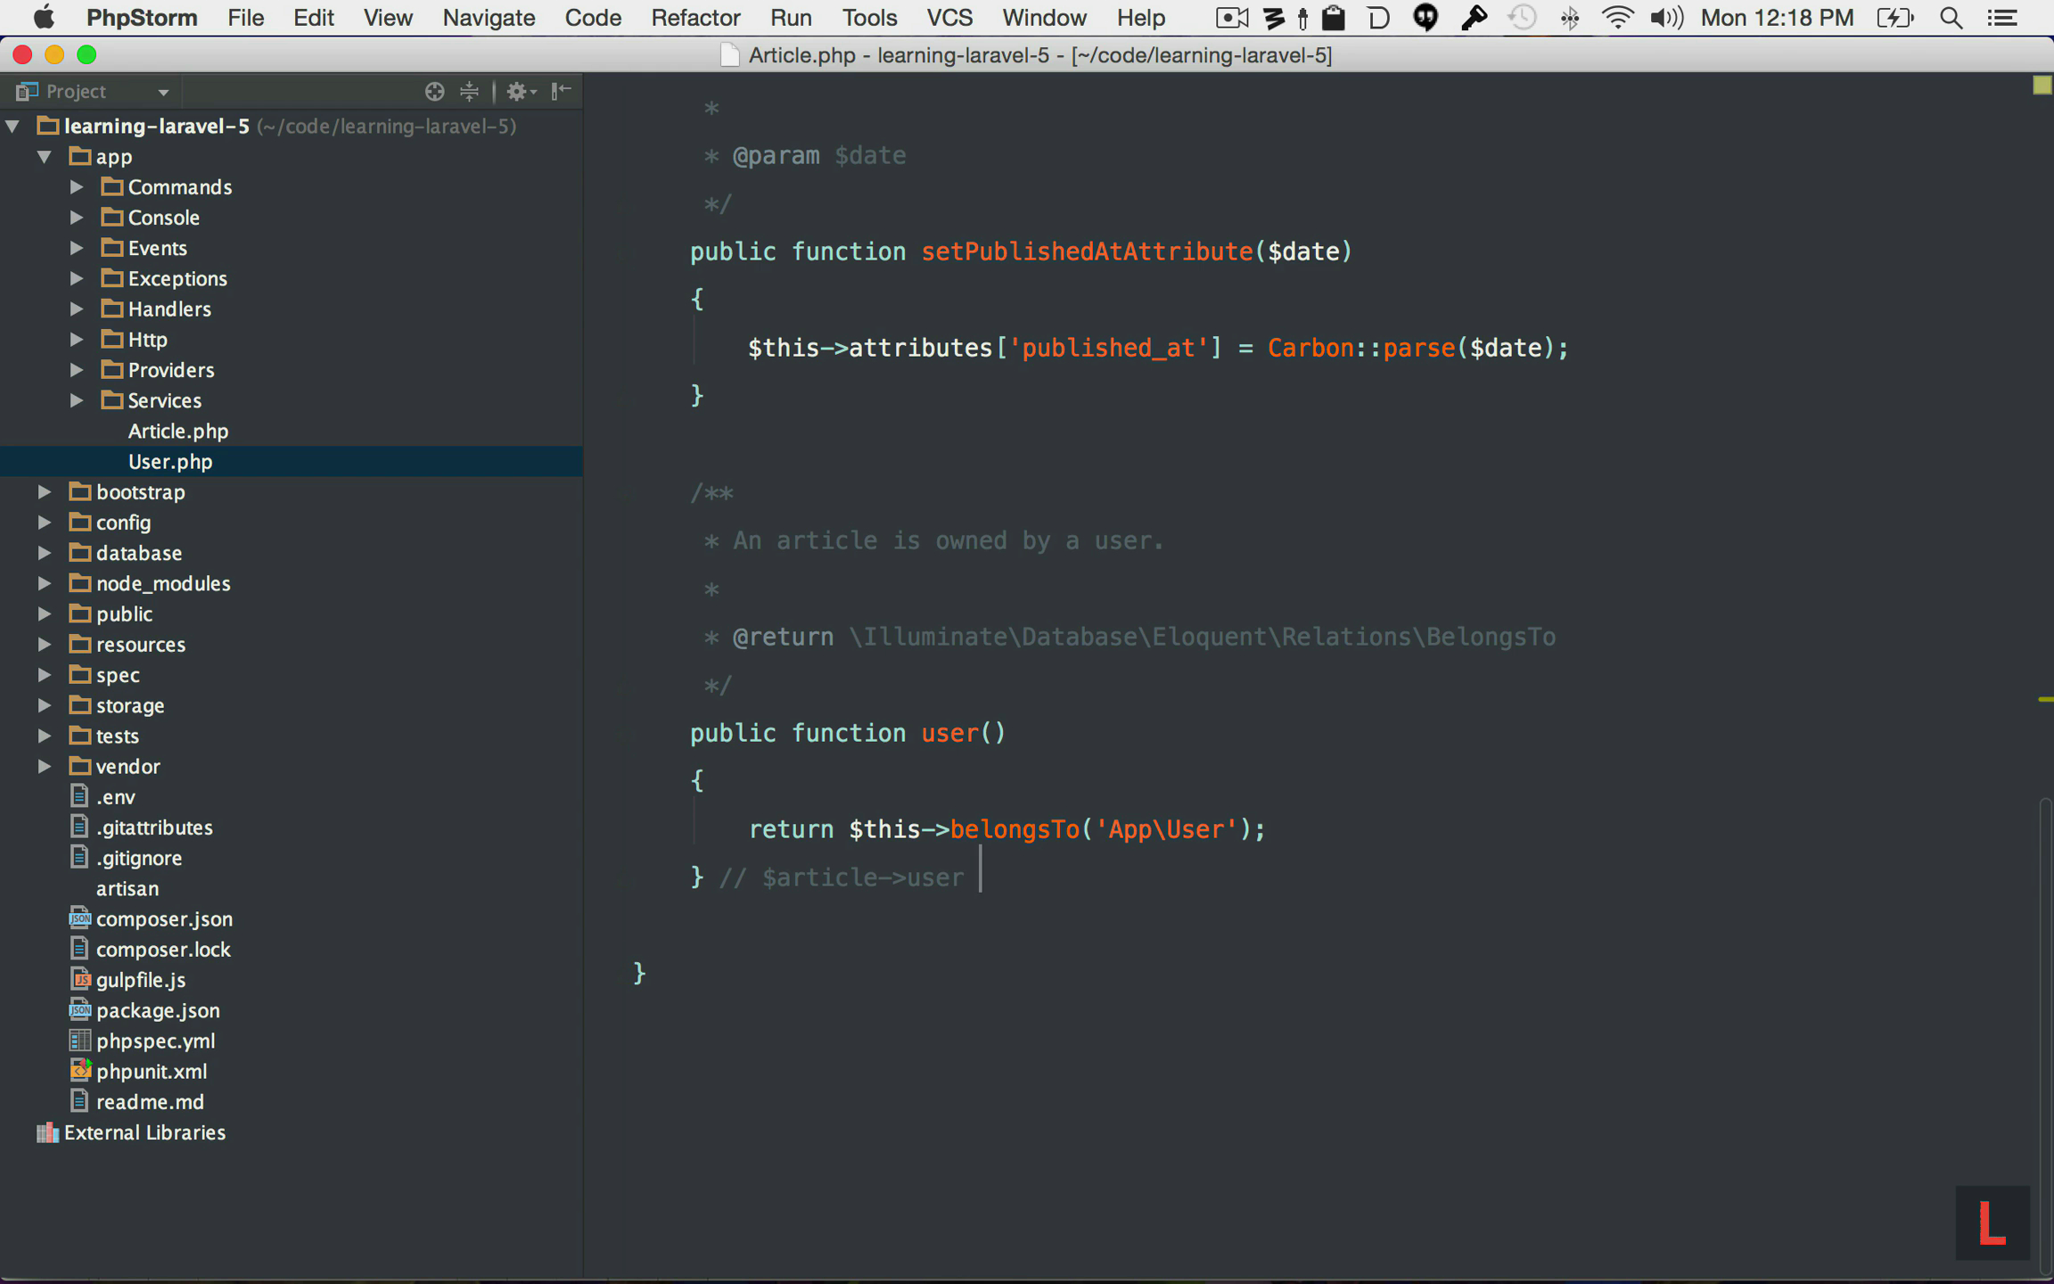This screenshot has height=1284, width=2054.
Task: Open Spotlight search in the menu bar
Action: [x=1951, y=18]
